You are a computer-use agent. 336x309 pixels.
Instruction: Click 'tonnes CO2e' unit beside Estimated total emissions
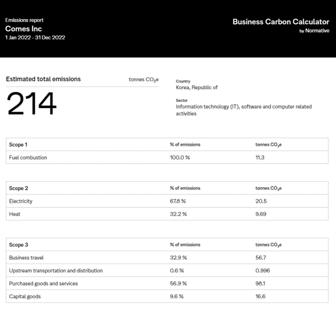pyautogui.click(x=144, y=79)
